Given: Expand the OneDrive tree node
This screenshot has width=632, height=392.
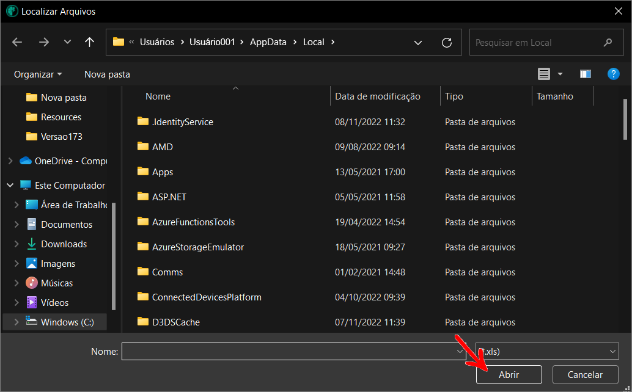Looking at the screenshot, I should click(10, 161).
